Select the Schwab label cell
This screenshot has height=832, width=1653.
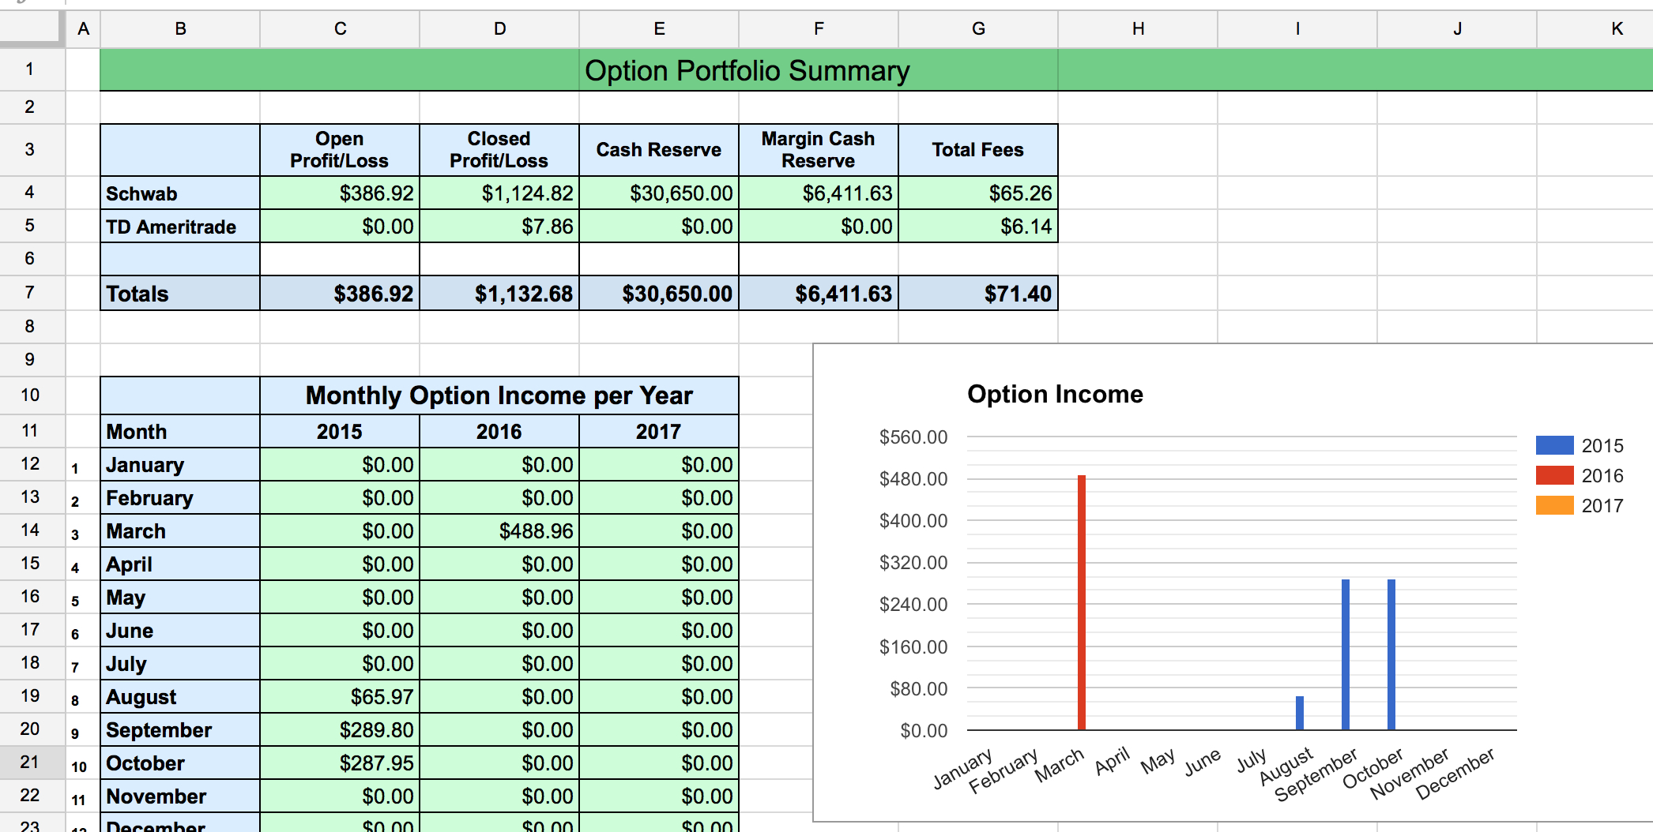click(x=179, y=193)
